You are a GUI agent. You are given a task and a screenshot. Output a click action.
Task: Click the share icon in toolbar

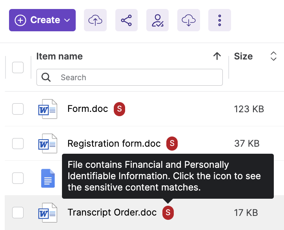pyautogui.click(x=126, y=20)
